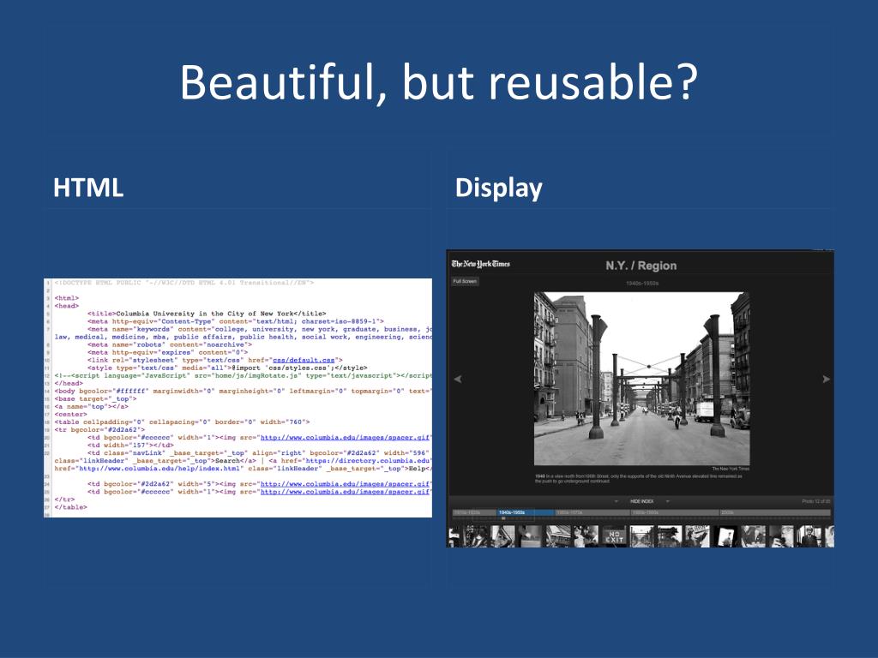This screenshot has width=878, height=658.
Task: Click the spacer.gif link in the width="5" row
Action: pos(345,484)
